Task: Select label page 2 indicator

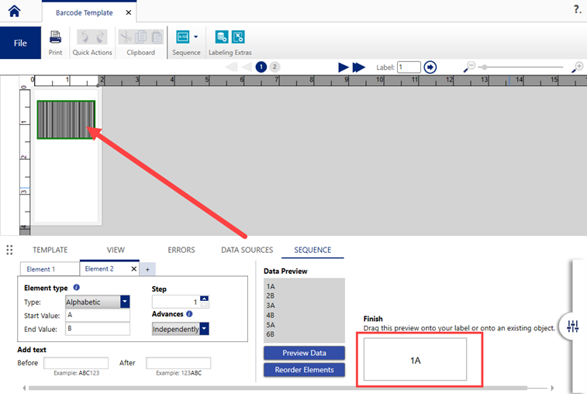Action: tap(275, 67)
